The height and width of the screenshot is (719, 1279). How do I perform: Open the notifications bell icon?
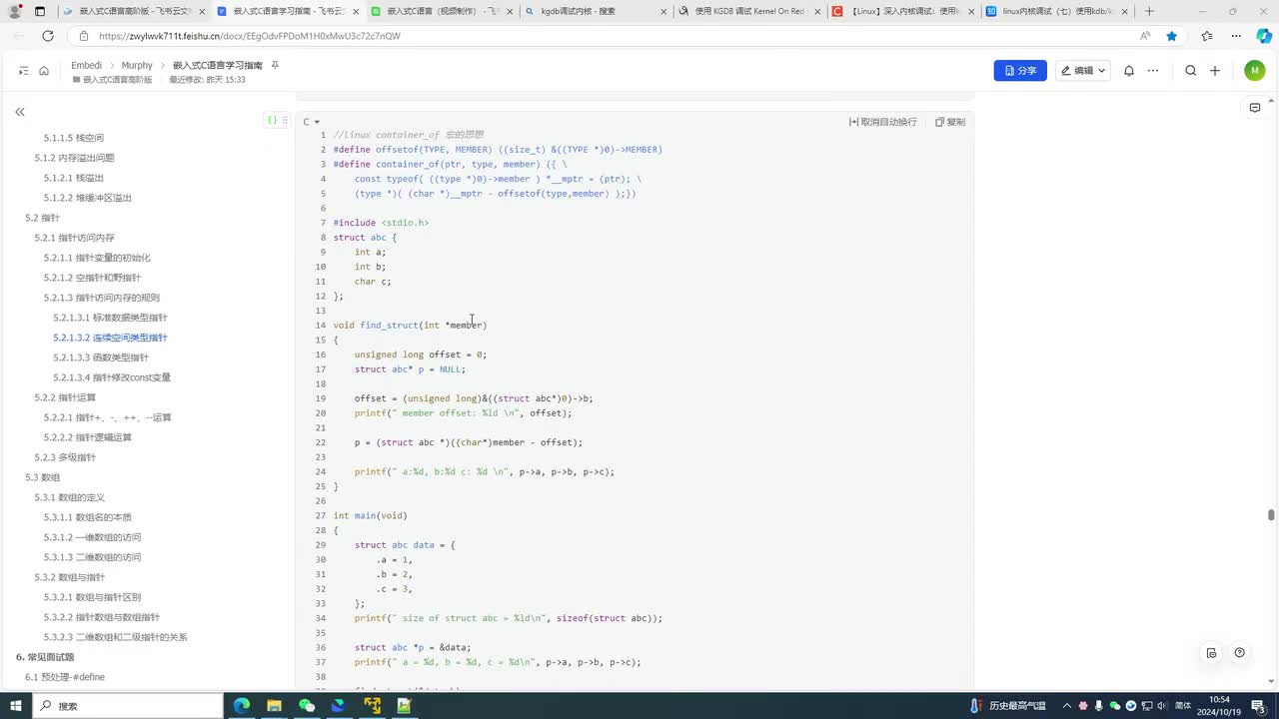[1129, 71]
